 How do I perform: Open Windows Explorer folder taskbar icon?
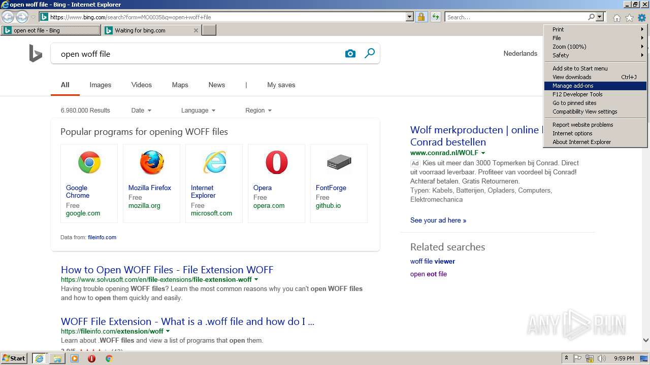click(57, 358)
